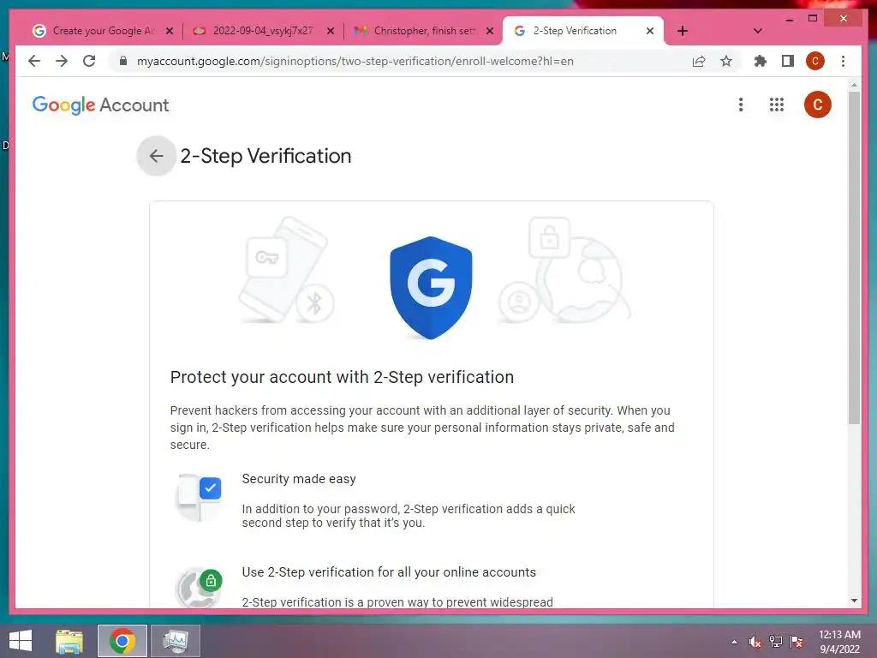This screenshot has height=658, width=877.
Task: Click the network tray icon
Action: 776,642
